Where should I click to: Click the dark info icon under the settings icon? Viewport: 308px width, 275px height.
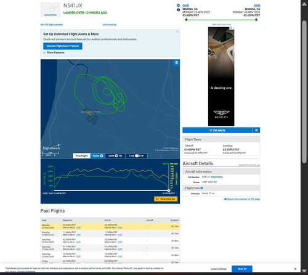[x=178, y=10]
